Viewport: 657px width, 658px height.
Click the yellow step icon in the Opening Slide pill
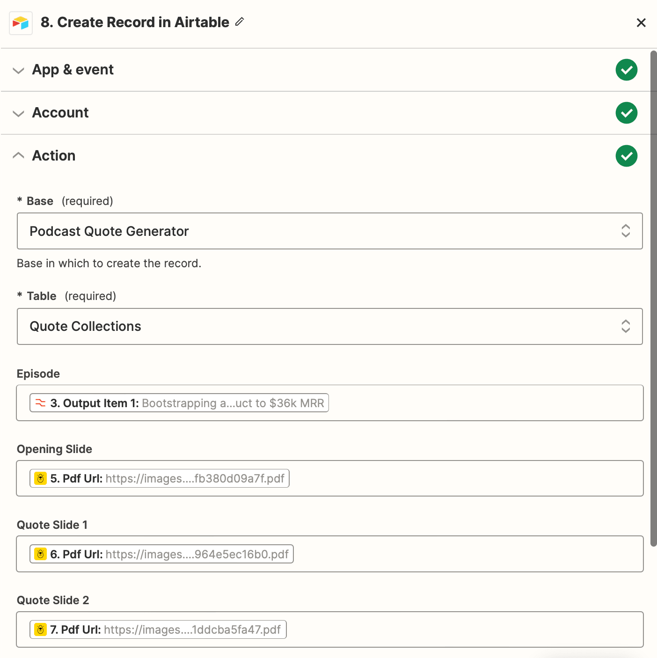pyautogui.click(x=40, y=478)
